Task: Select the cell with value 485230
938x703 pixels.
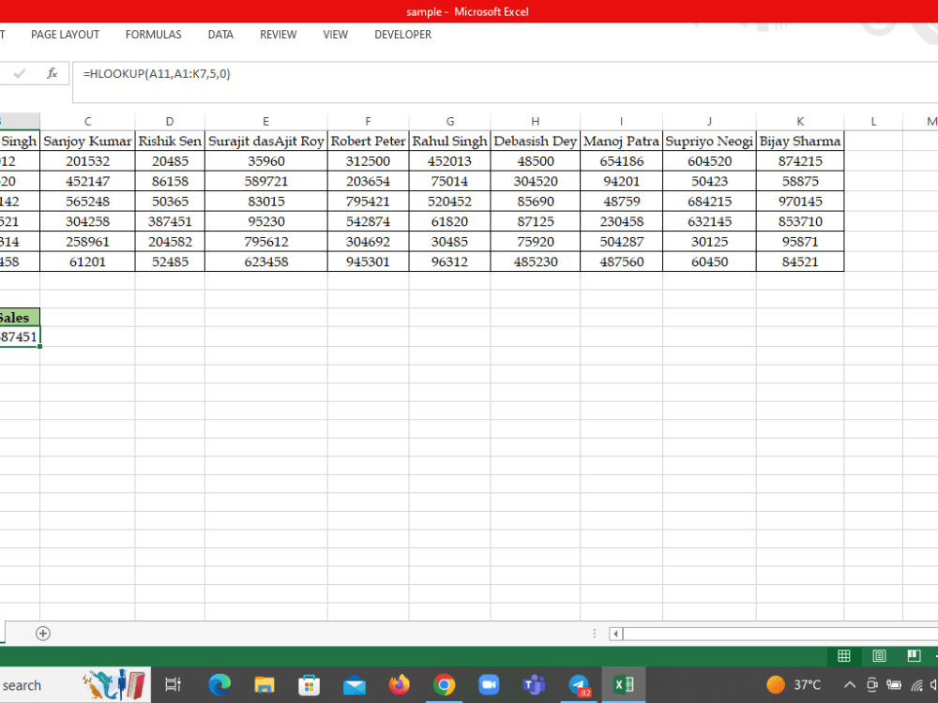Action: coord(536,262)
